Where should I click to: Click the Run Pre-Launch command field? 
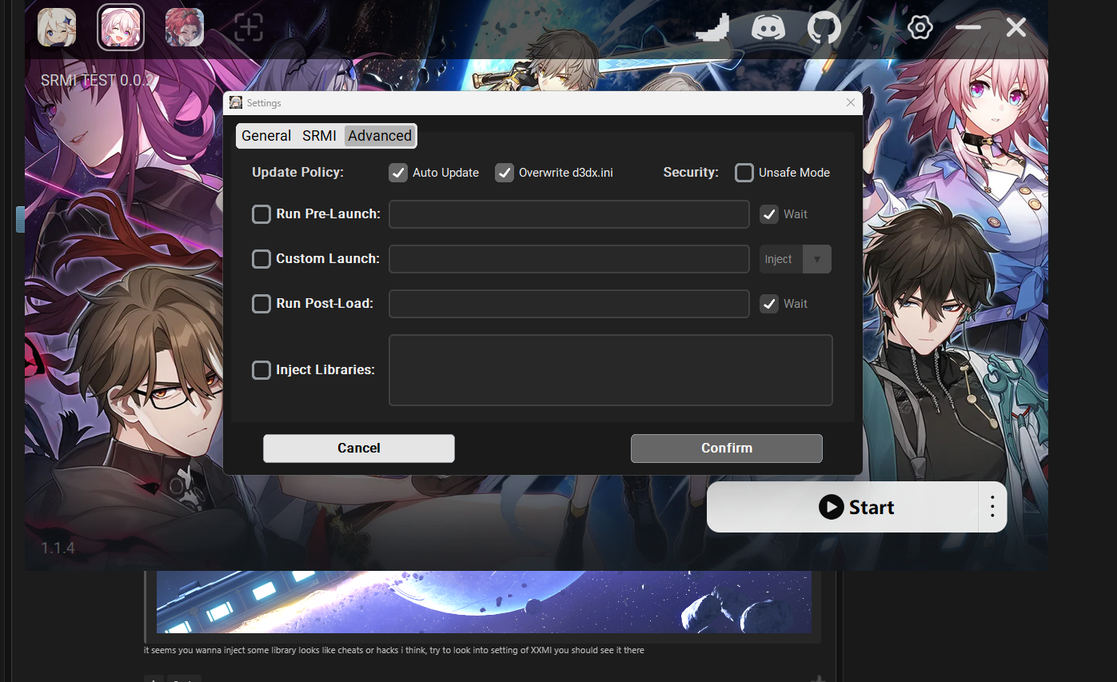tap(568, 214)
